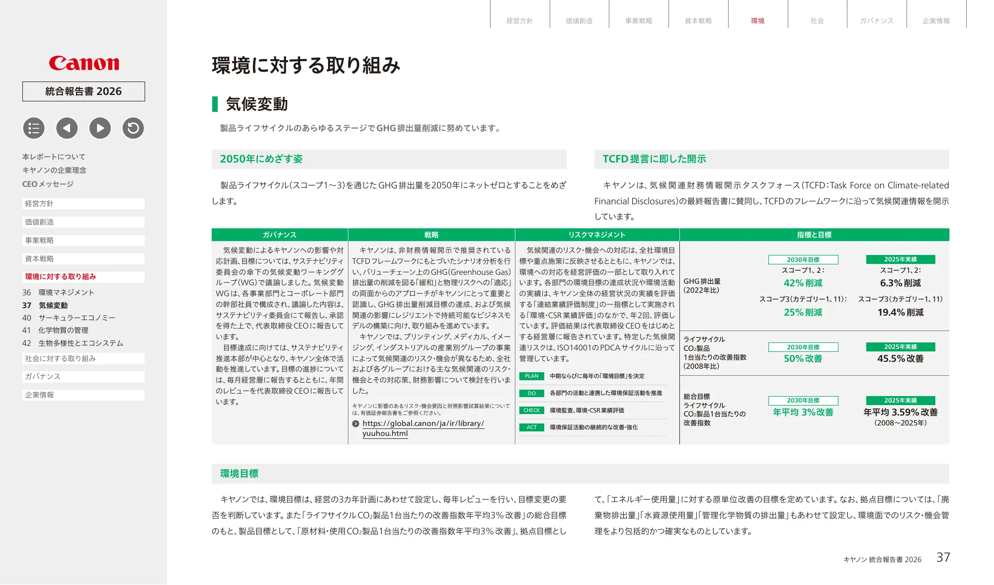
Task: Open CEOメッセージ in sidebar
Action: (48, 184)
